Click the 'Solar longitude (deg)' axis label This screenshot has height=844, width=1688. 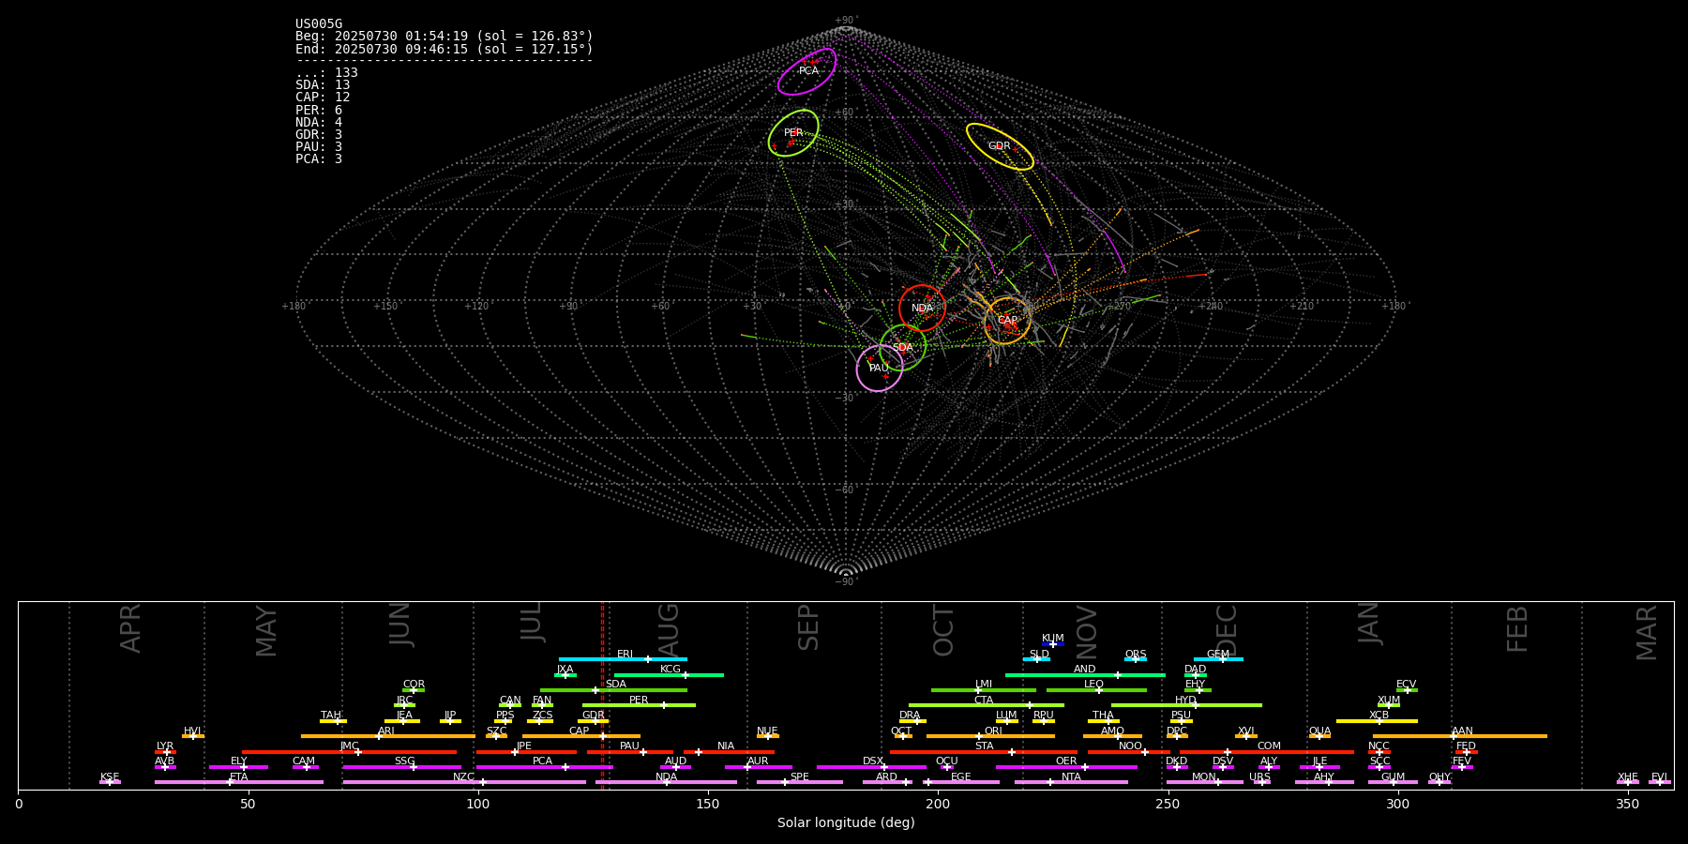[846, 823]
